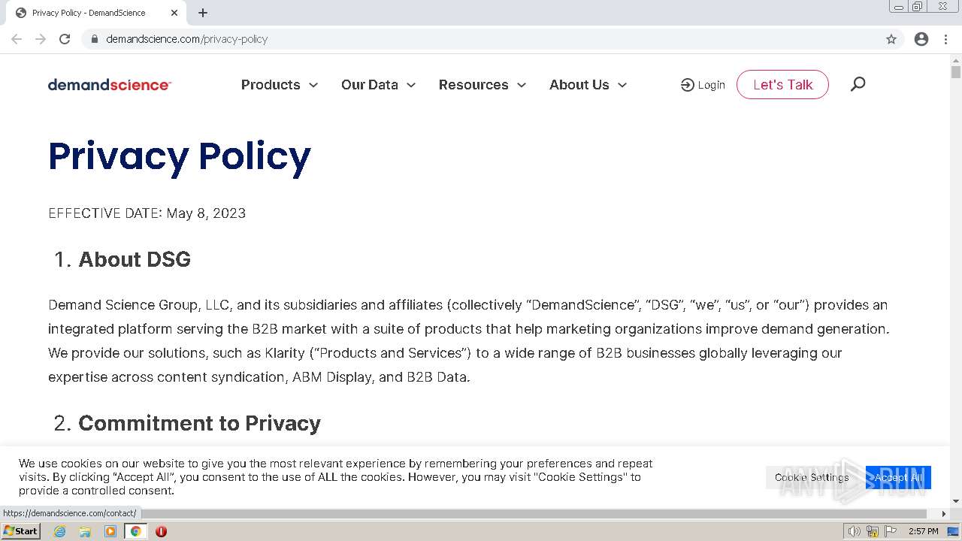Expand the Our Data menu

coord(378,85)
